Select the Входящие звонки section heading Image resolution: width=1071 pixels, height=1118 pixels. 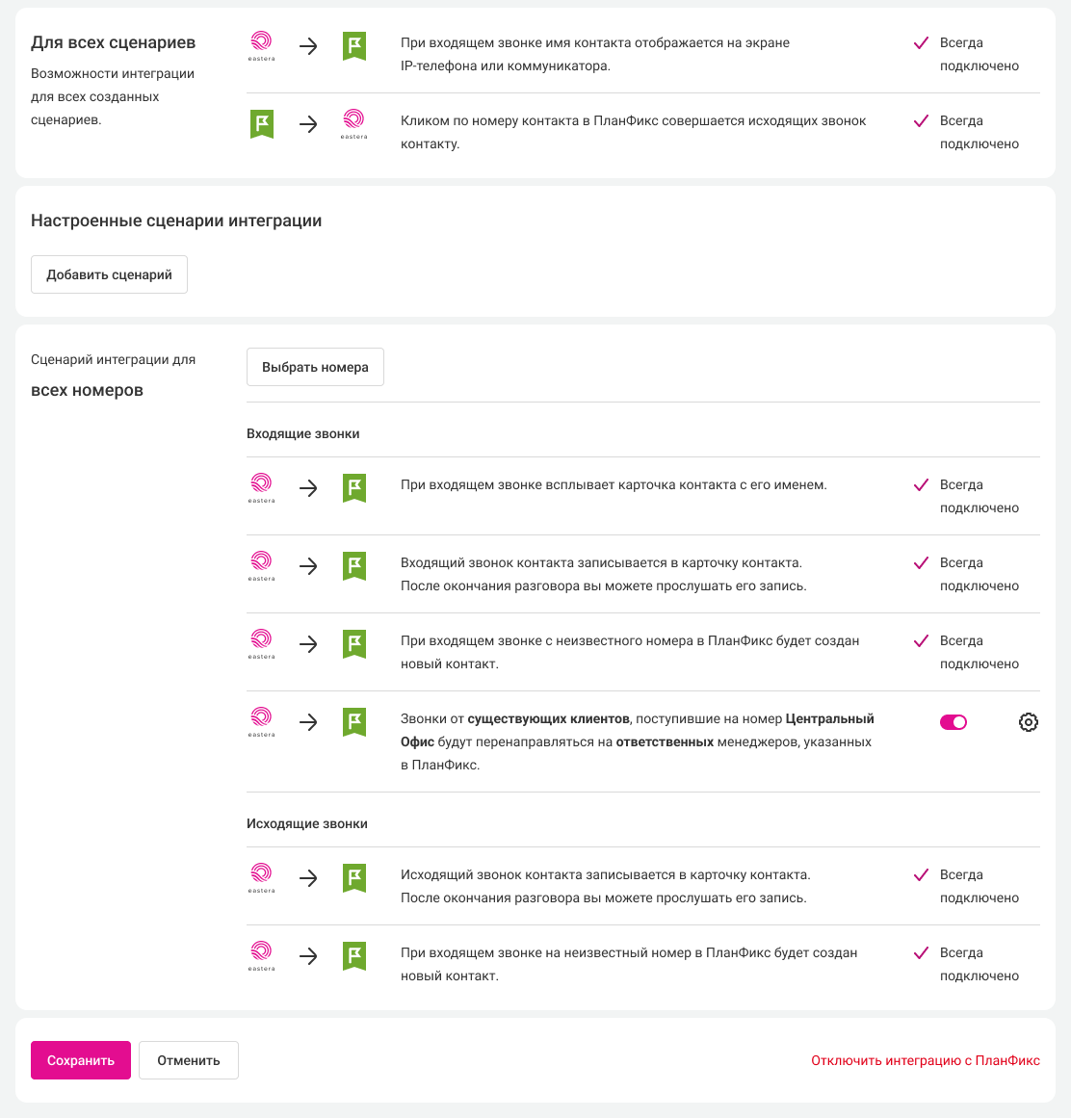(303, 433)
